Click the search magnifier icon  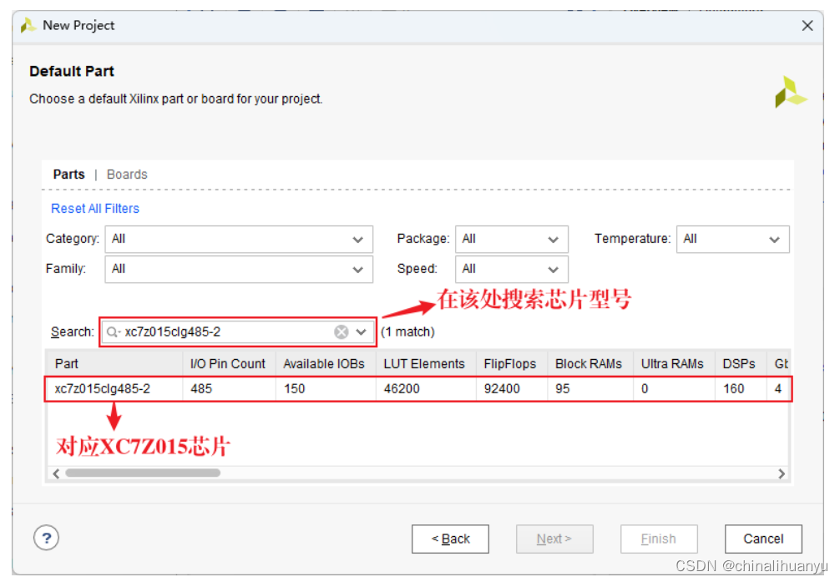pyautogui.click(x=112, y=331)
